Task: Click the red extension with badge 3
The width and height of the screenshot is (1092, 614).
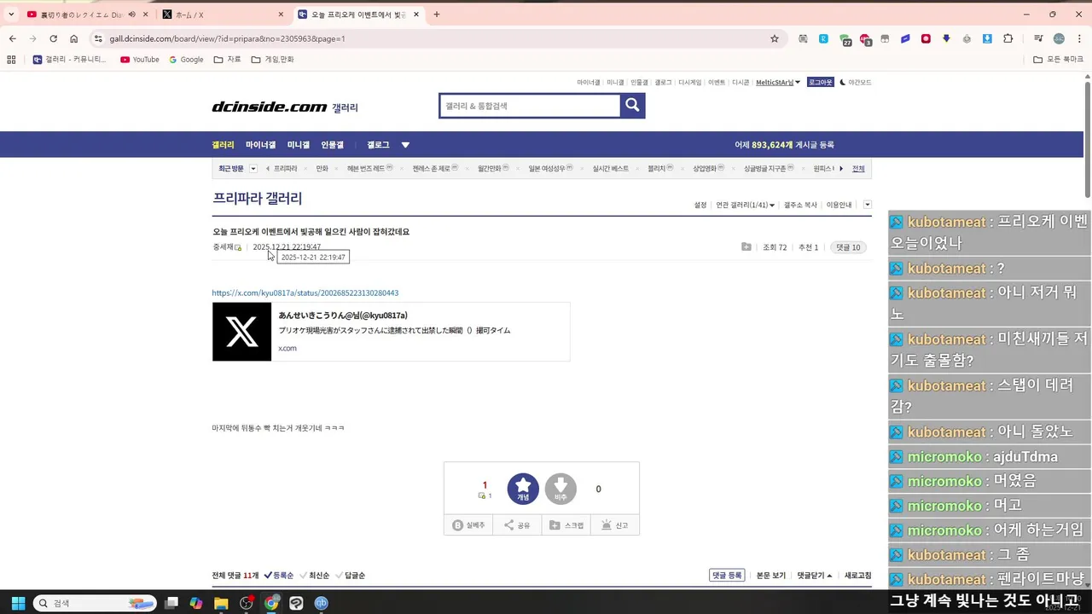Action: [866, 39]
